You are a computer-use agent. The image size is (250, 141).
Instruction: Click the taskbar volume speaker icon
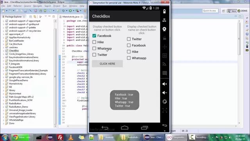230,137
